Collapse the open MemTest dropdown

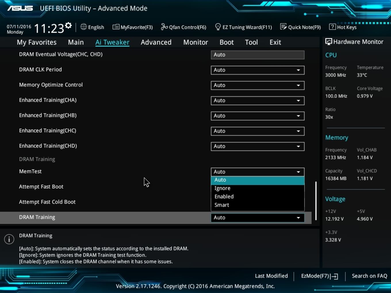click(258, 171)
